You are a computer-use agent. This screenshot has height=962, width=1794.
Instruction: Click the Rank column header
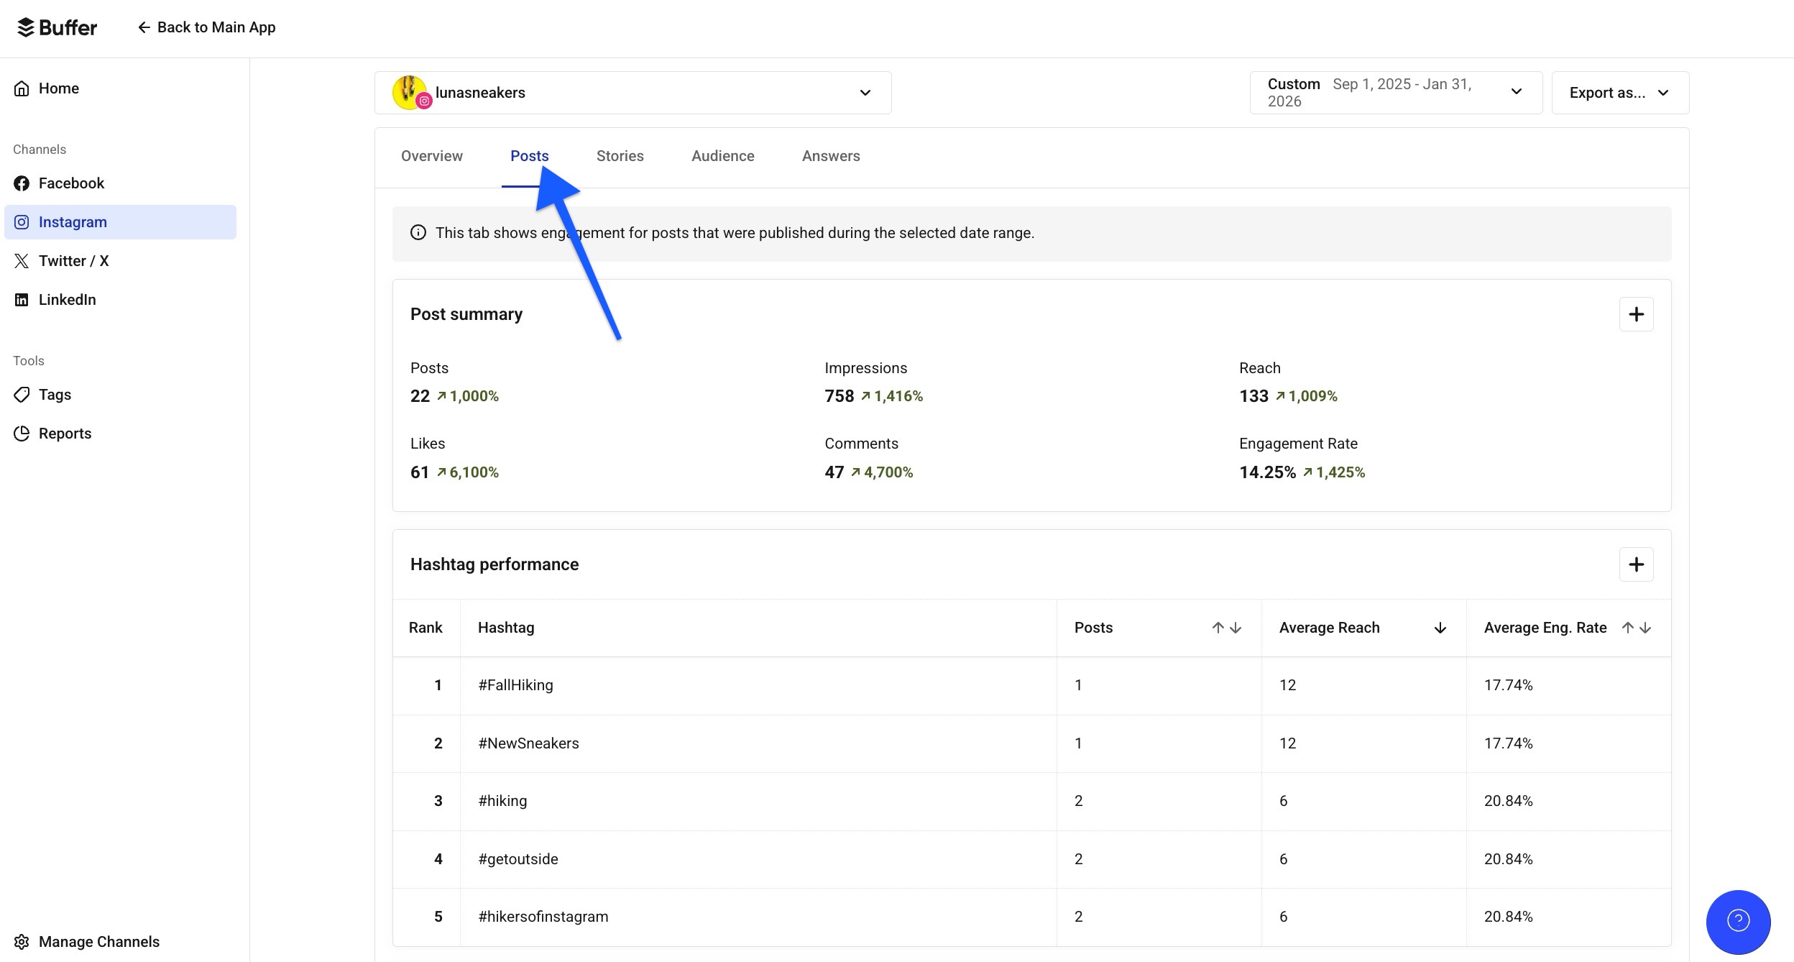coord(425,628)
